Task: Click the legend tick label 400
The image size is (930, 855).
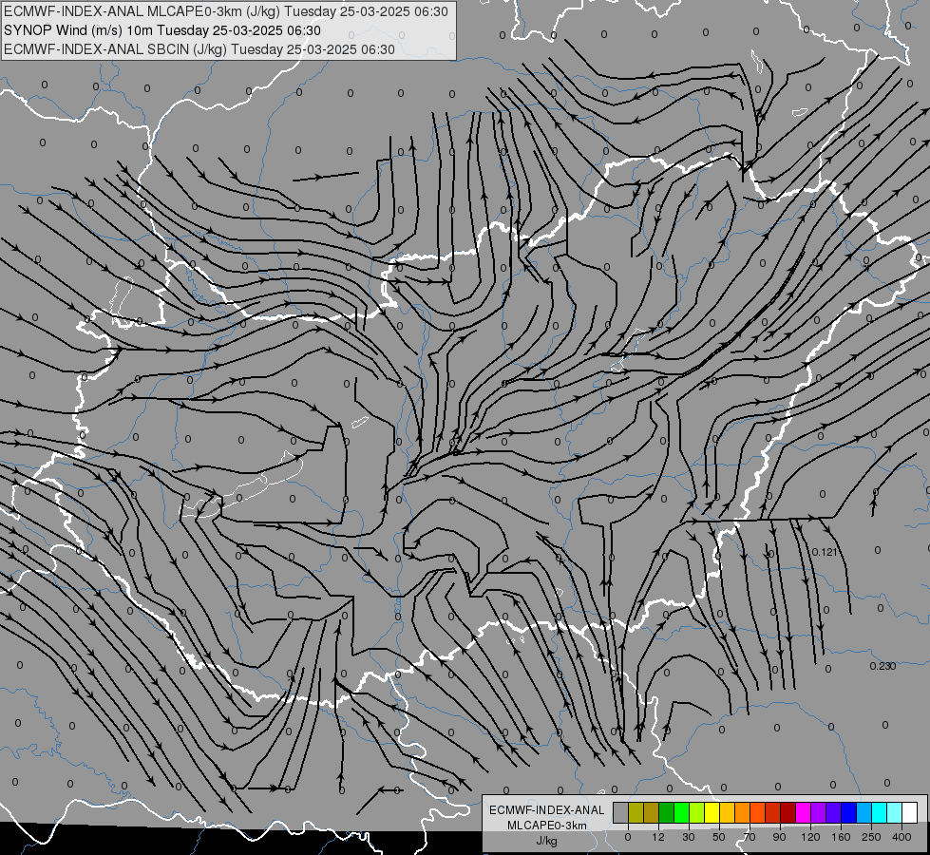Action: [x=902, y=837]
